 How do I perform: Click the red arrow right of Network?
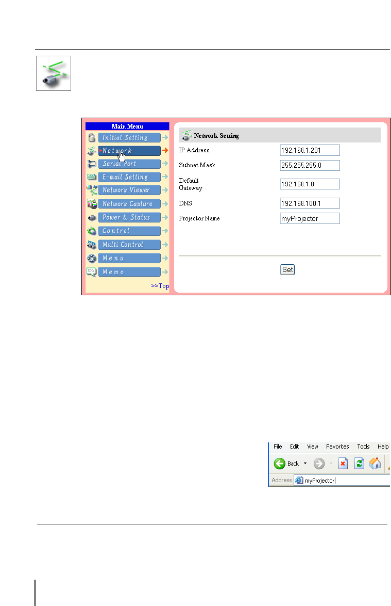165,150
